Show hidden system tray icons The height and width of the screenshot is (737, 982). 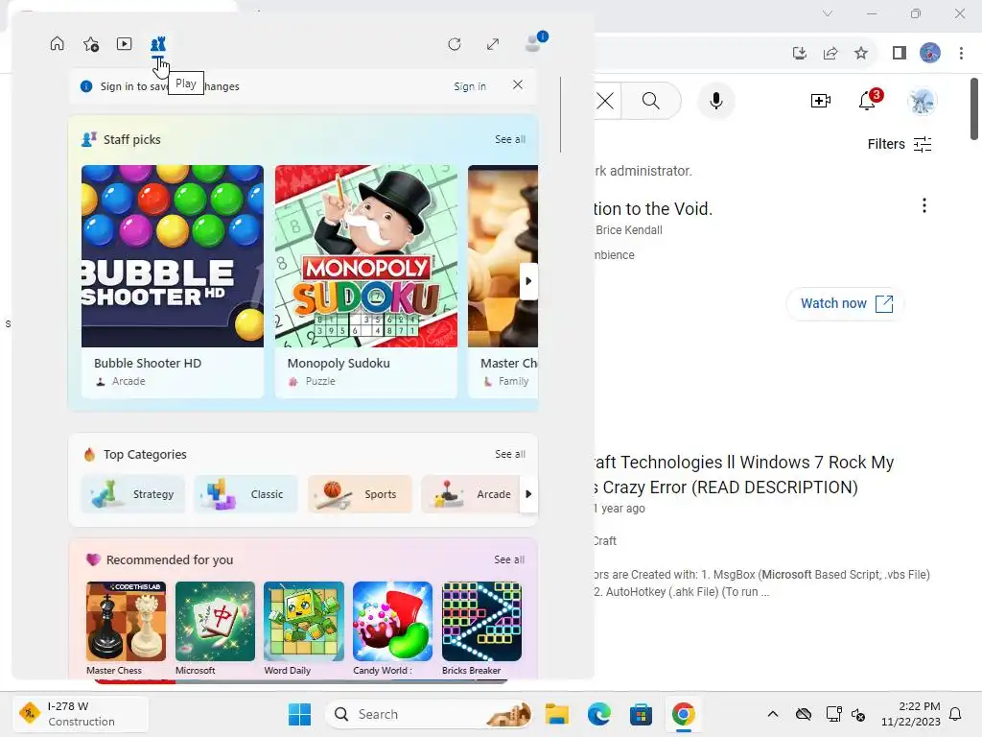(773, 714)
